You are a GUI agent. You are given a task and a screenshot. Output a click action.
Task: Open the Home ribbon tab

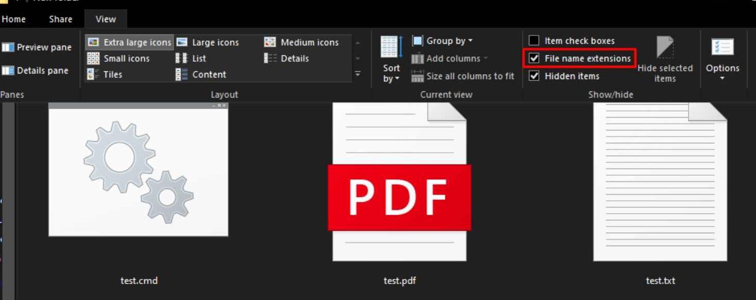(x=14, y=19)
